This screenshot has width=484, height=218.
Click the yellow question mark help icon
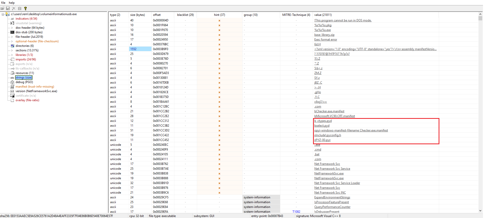(x=25, y=8)
